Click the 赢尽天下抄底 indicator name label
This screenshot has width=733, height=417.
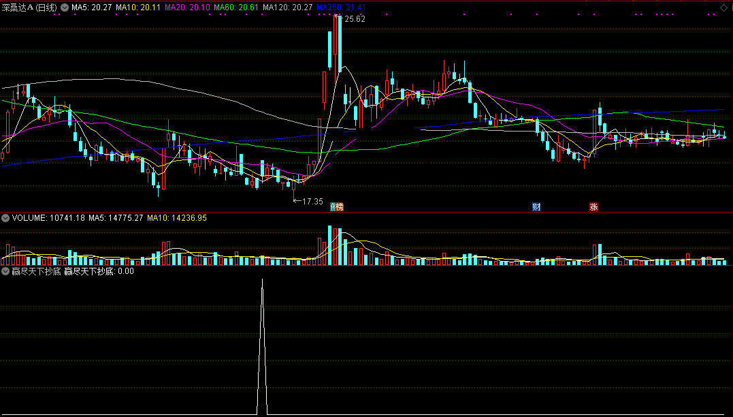[x=37, y=271]
